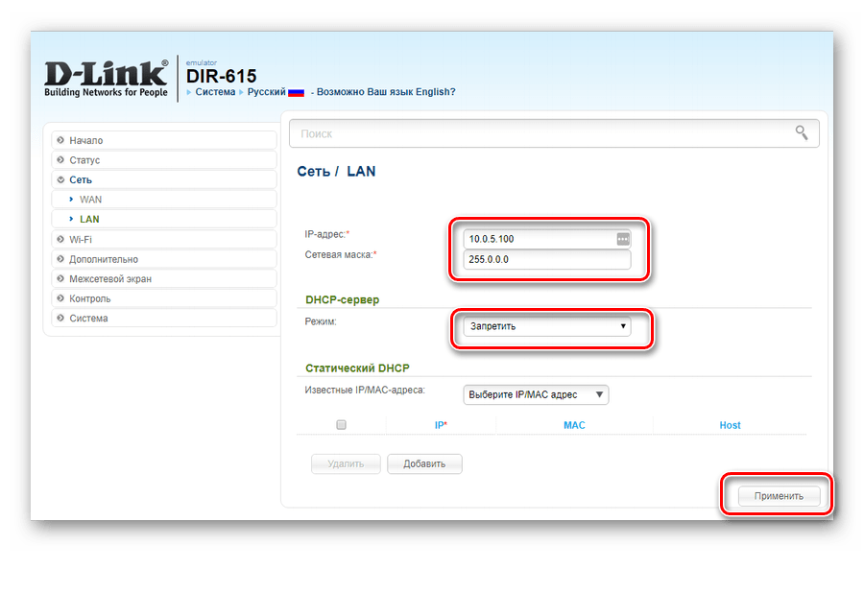Click the bullet icon beside Начало
Viewport: 864px width, 593px height.
coord(60,140)
